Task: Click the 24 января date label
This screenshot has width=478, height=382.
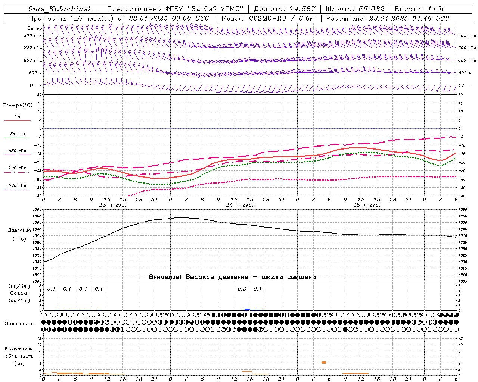Action: [240, 205]
